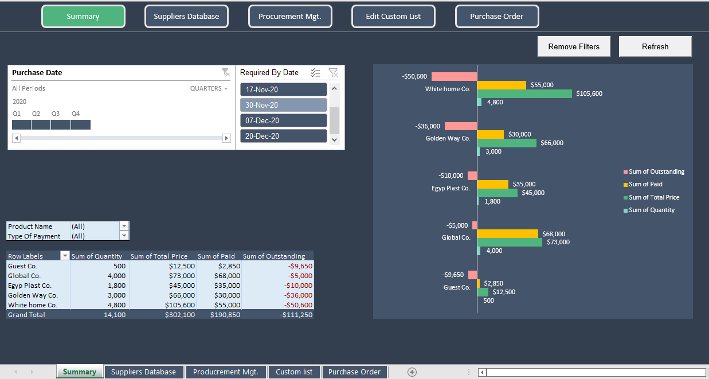Expand the Row Labels filter dropdown
Image resolution: width=709 pixels, height=379 pixels.
65,256
